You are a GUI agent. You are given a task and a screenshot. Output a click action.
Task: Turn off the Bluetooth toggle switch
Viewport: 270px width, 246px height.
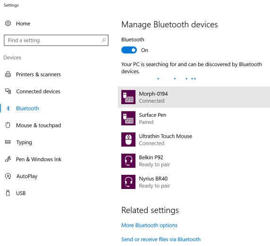point(129,50)
